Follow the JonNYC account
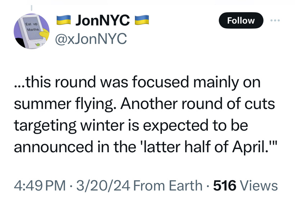 point(241,20)
